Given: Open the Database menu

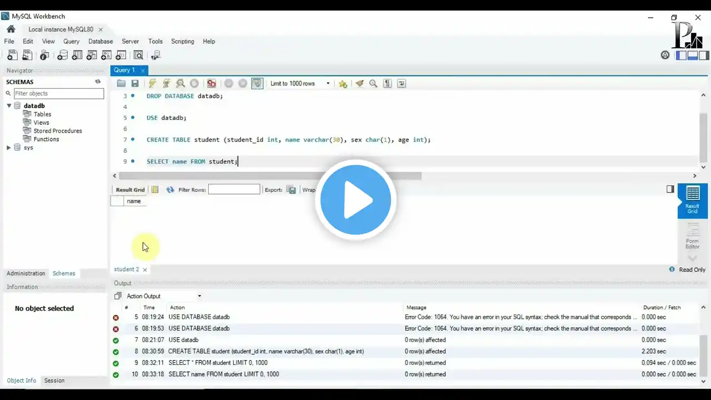Looking at the screenshot, I should click(101, 41).
